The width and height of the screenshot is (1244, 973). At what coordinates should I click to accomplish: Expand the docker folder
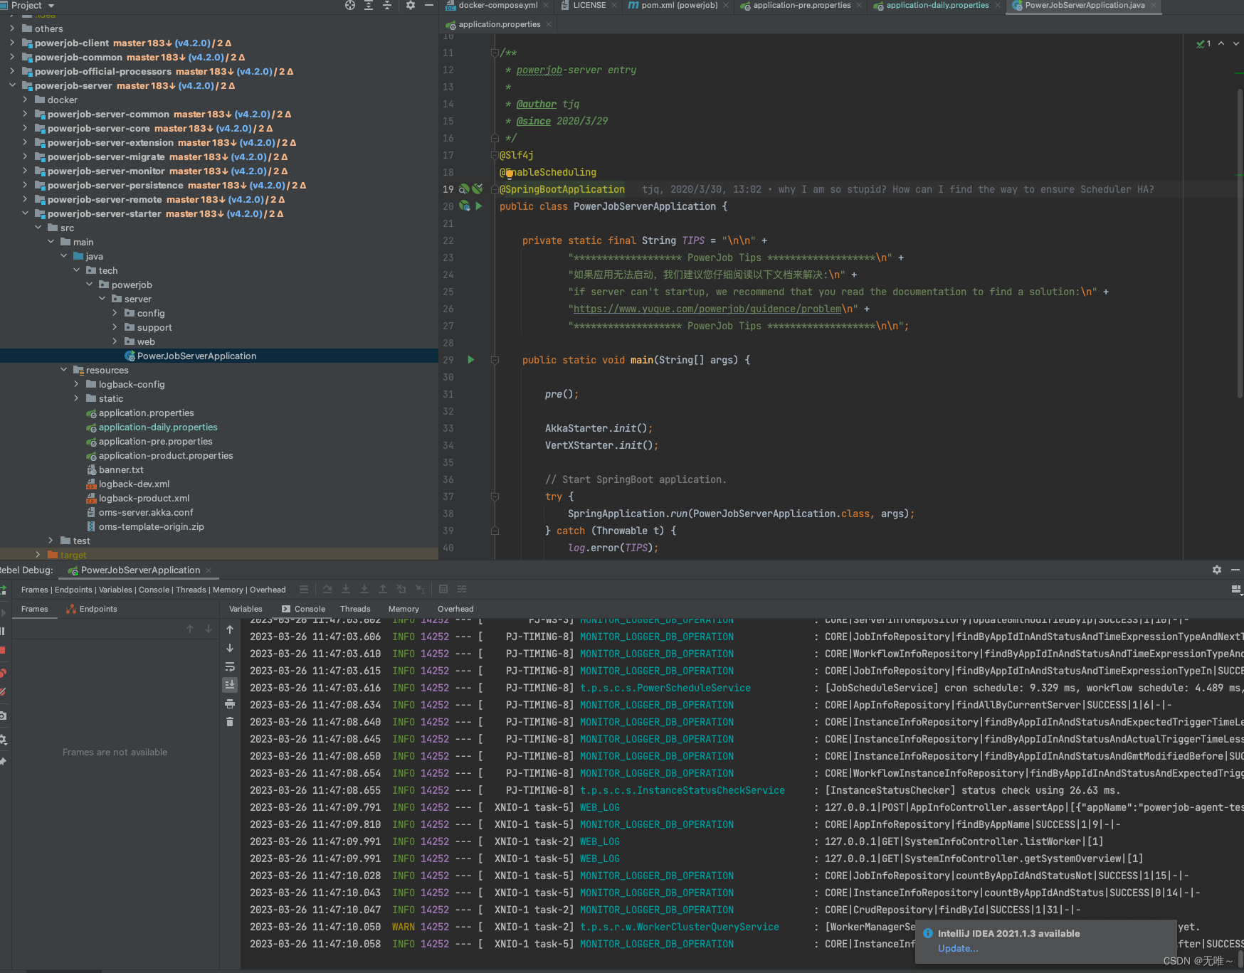[25, 100]
